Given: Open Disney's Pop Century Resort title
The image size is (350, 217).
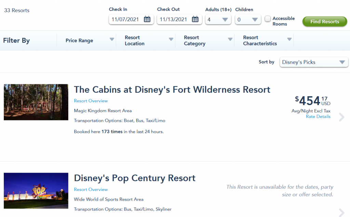Looking at the screenshot, I should coord(135,178).
